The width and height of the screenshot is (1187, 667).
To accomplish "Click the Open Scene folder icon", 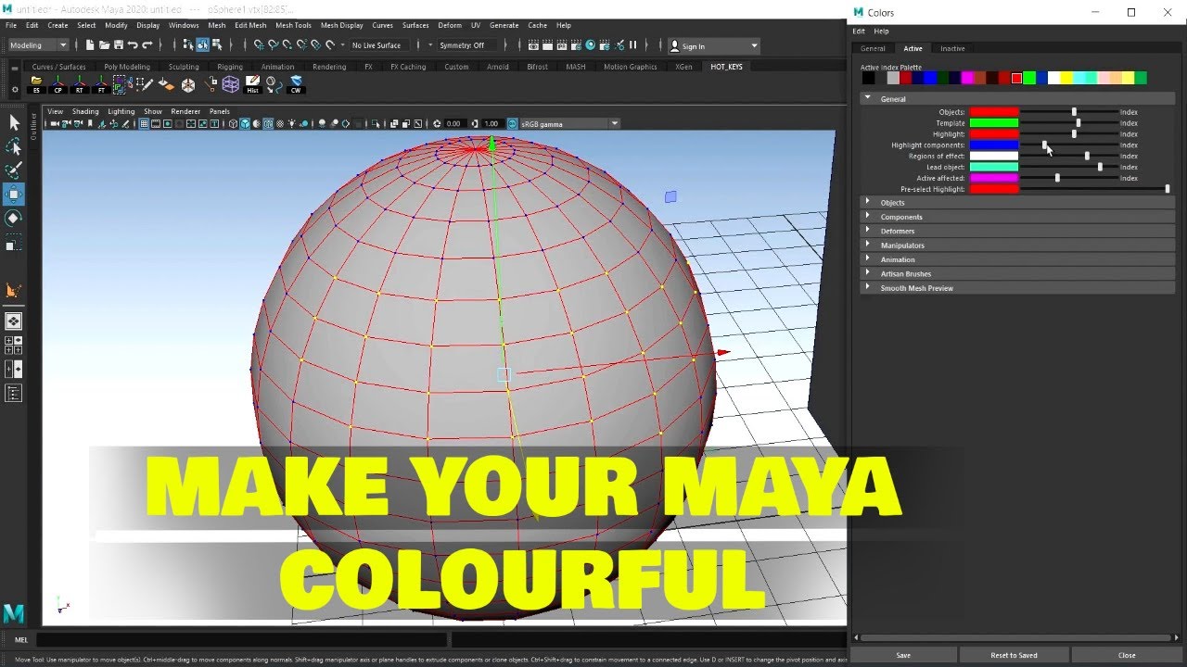I will [x=104, y=44].
